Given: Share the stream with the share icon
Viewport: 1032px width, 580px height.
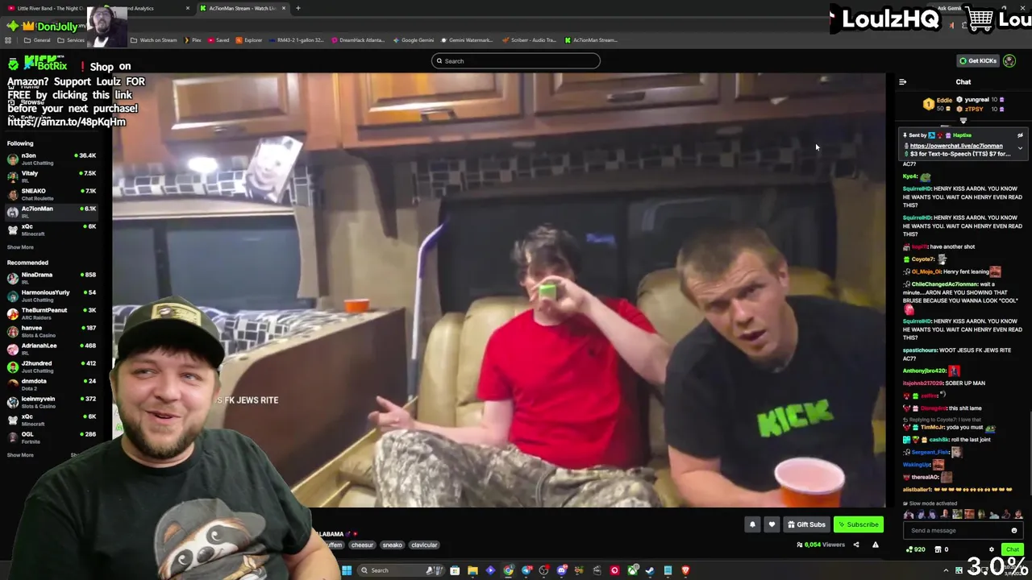Looking at the screenshot, I should [856, 545].
